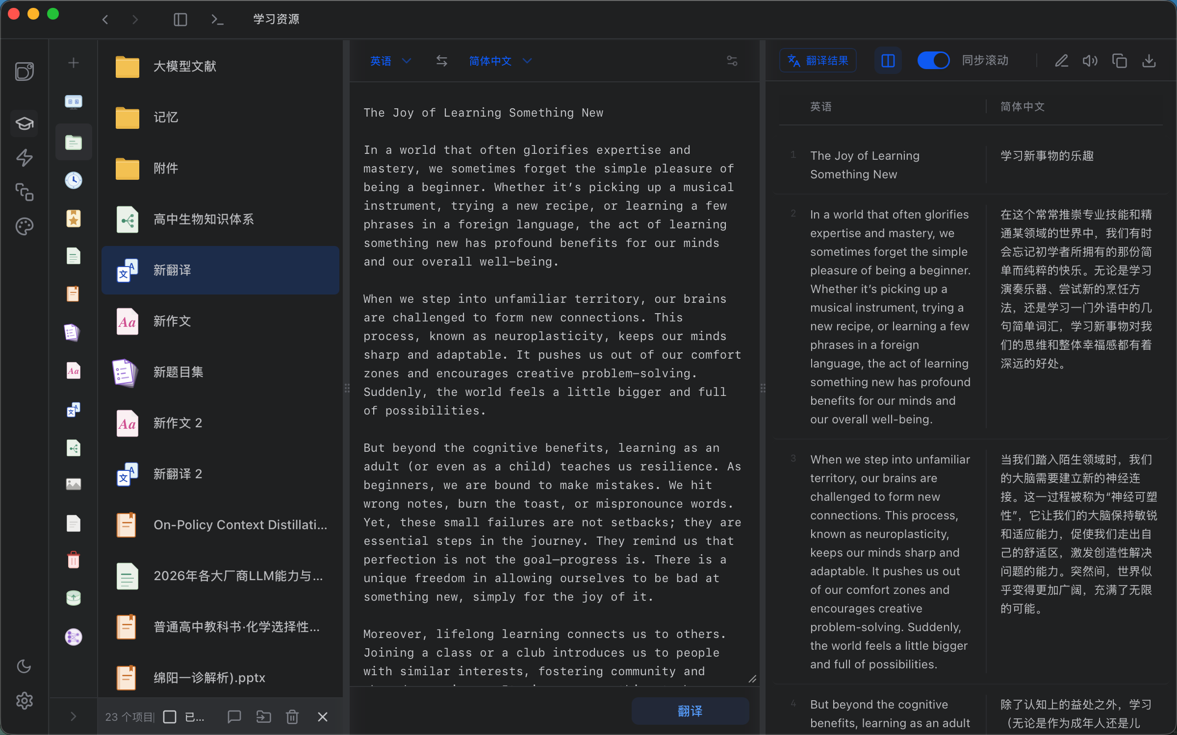Copy translation result with copy icon

coord(1119,61)
